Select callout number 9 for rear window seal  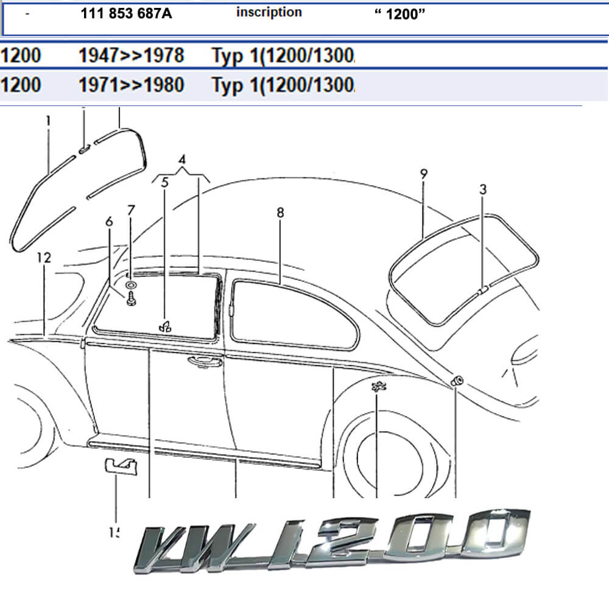click(x=423, y=174)
